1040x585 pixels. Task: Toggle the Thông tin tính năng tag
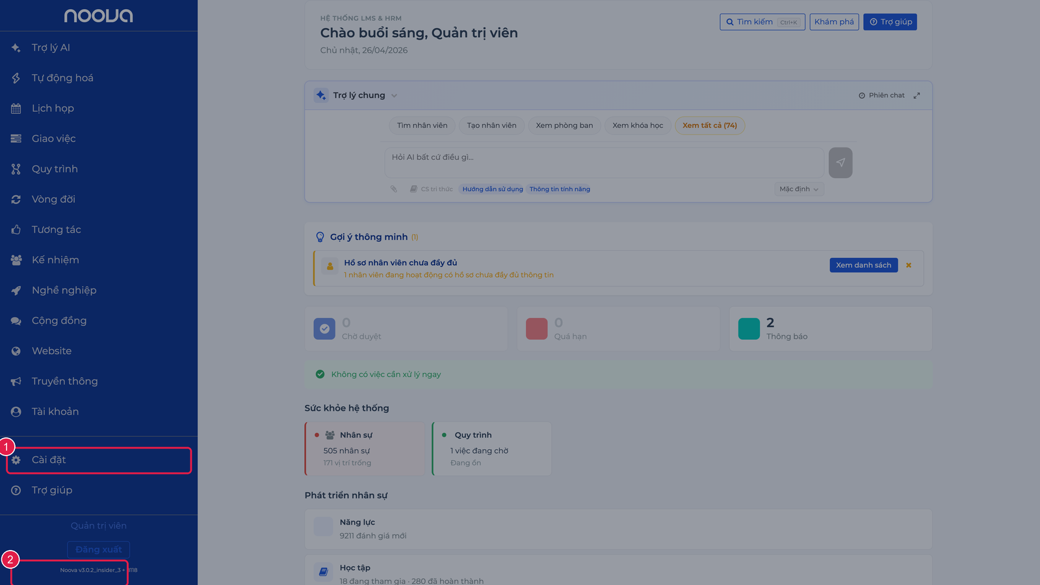click(560, 189)
